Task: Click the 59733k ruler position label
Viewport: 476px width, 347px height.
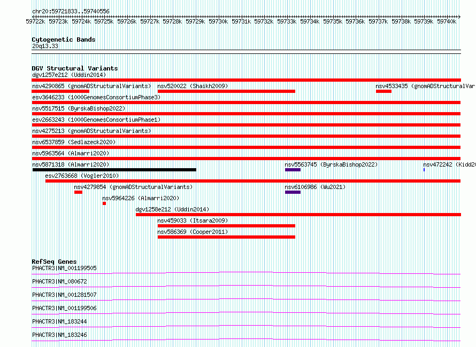Action: tap(287, 21)
